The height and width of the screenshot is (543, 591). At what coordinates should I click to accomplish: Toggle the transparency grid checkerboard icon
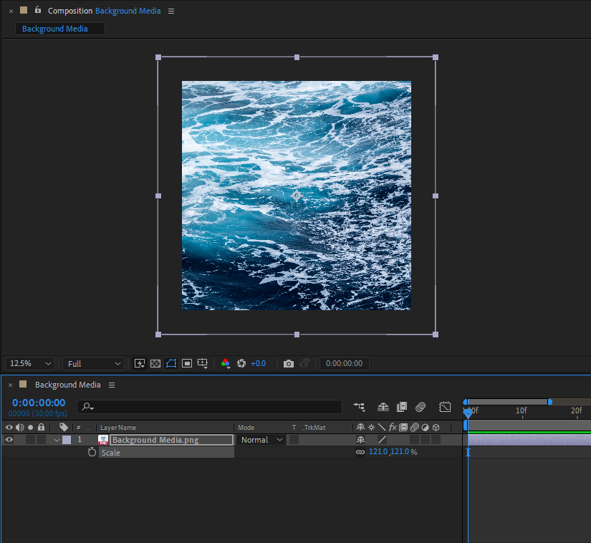click(155, 363)
